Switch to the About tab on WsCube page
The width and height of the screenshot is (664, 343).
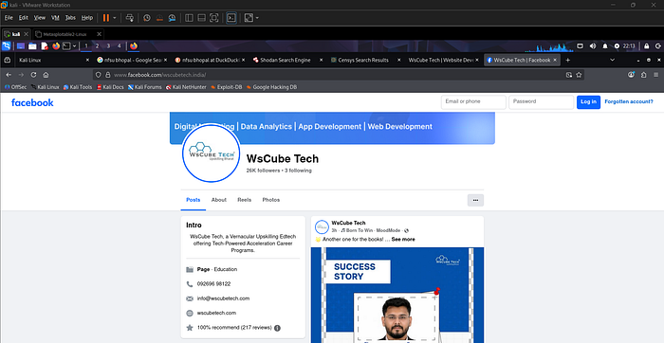pyautogui.click(x=219, y=200)
